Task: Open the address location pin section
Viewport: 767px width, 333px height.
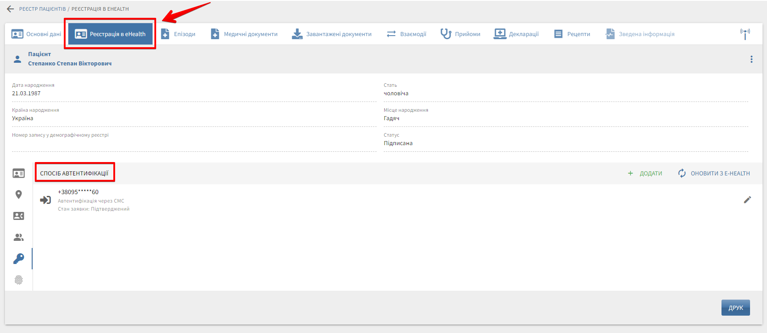Action: (19, 195)
